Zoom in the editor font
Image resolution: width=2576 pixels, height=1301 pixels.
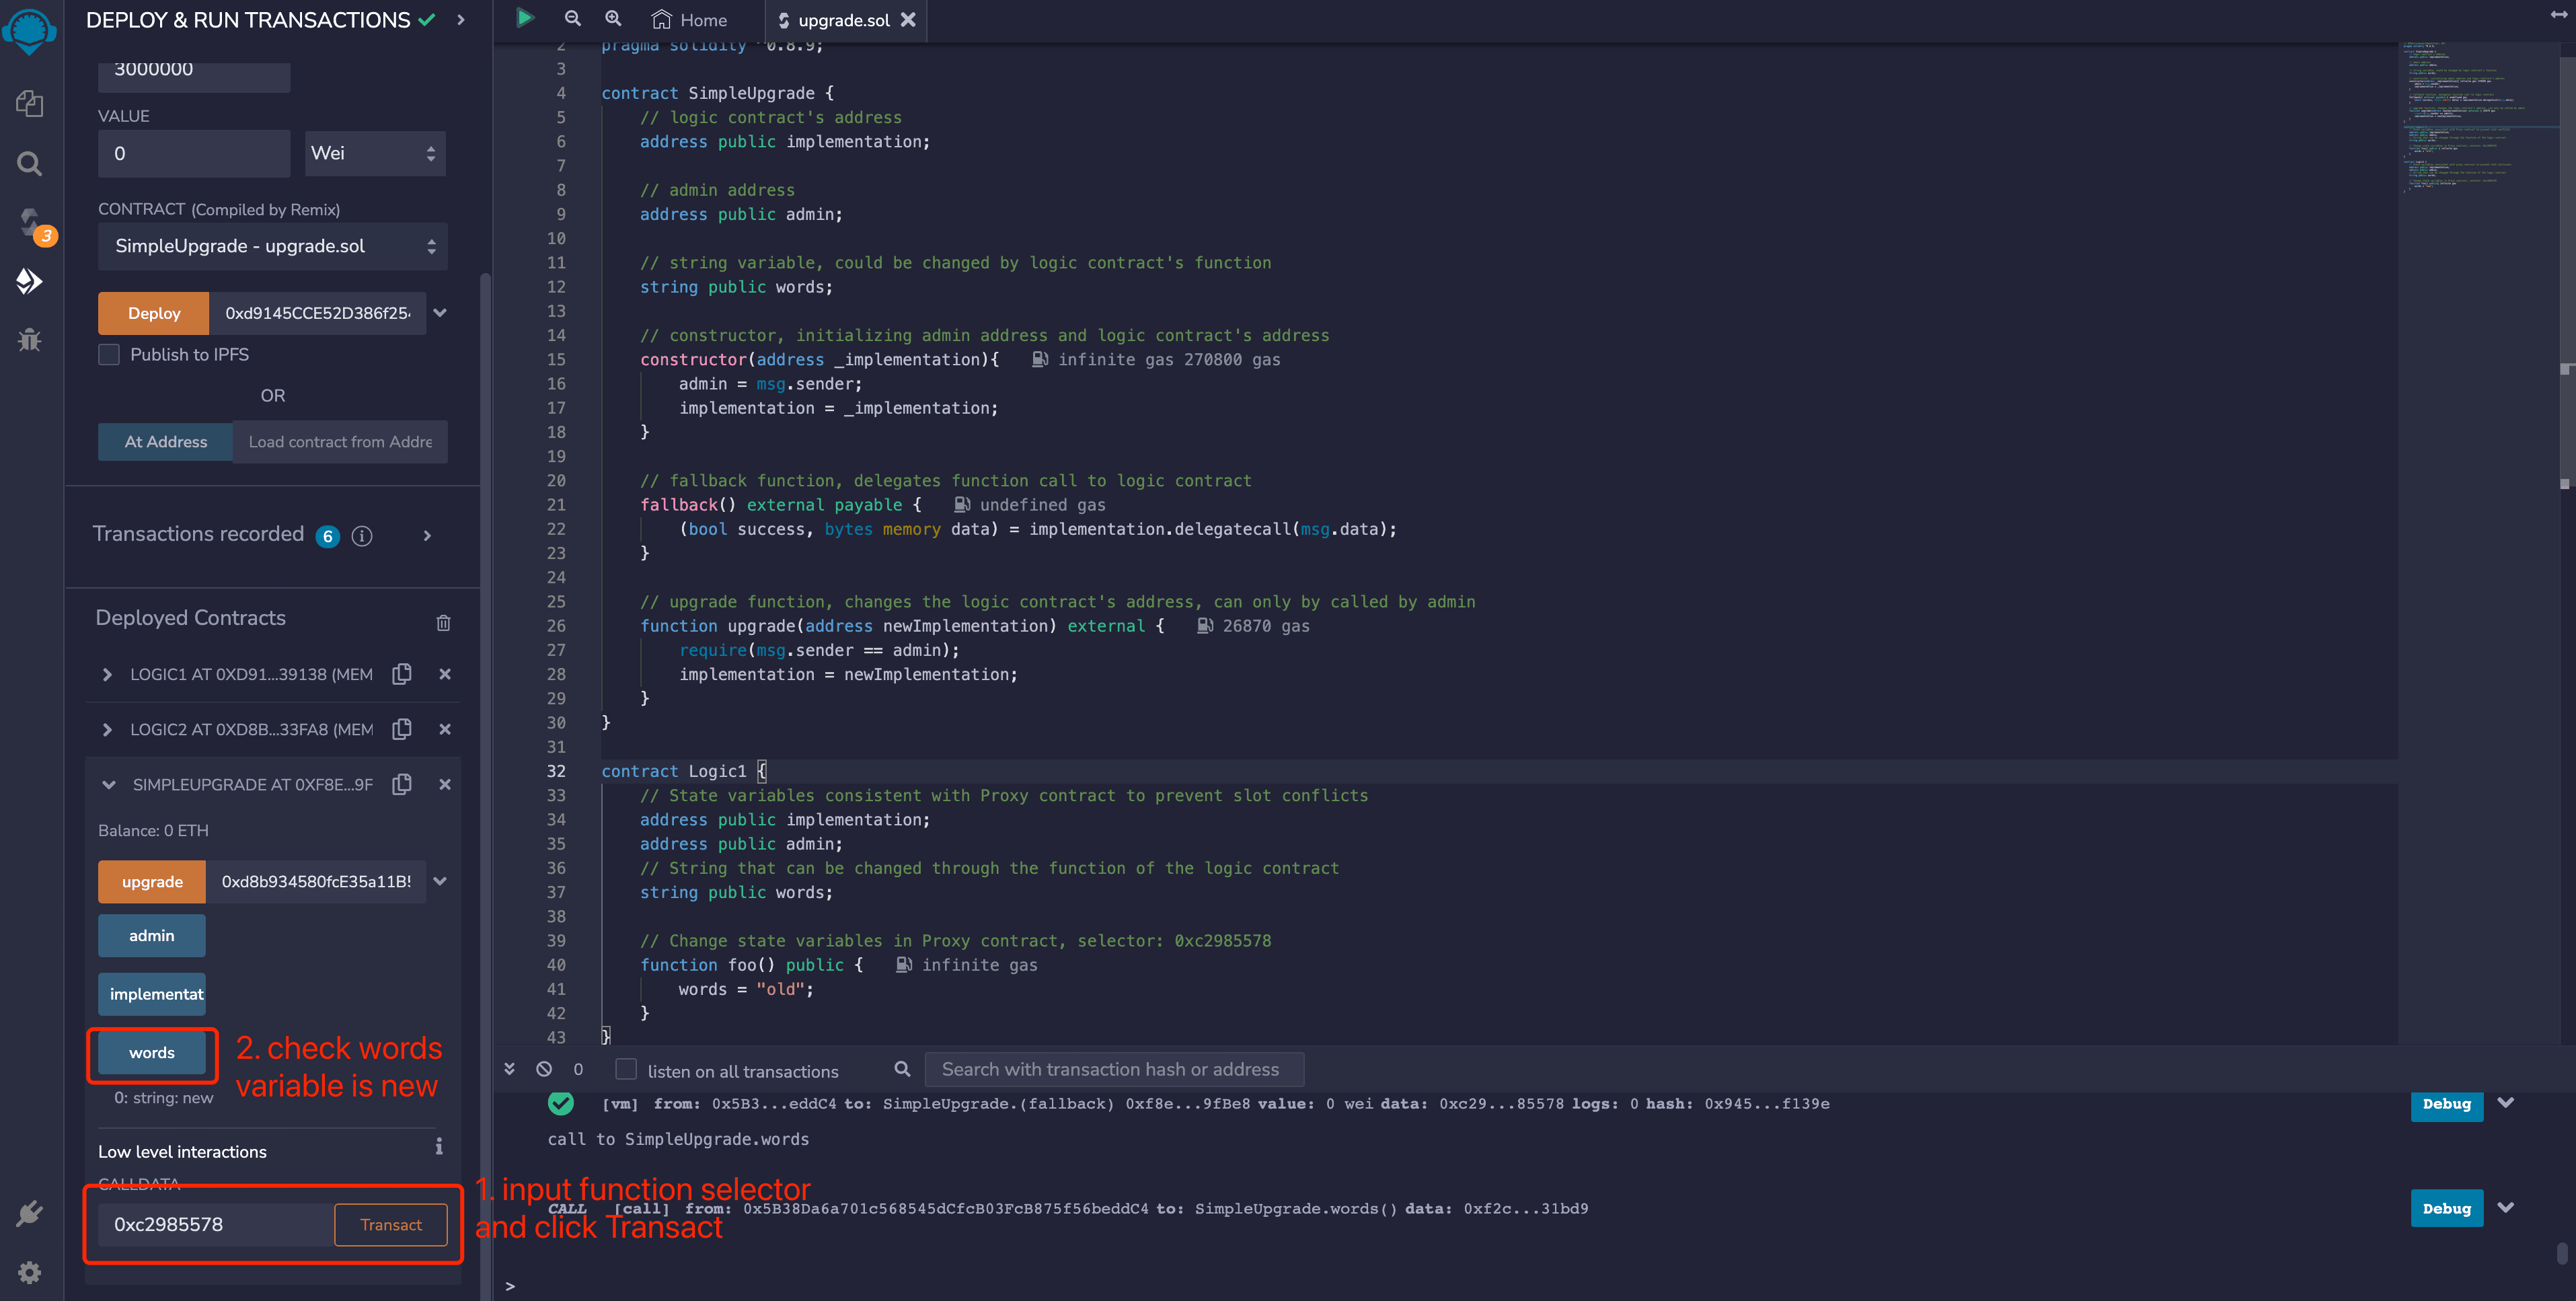613,18
